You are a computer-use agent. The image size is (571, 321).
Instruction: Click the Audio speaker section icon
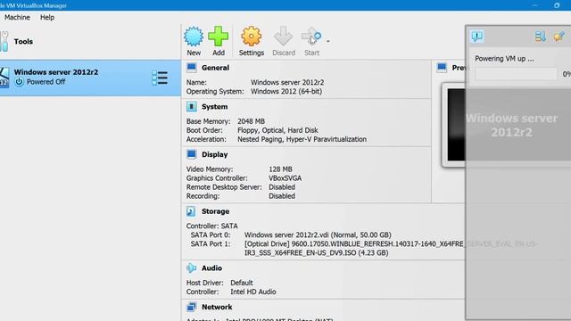[x=192, y=267]
